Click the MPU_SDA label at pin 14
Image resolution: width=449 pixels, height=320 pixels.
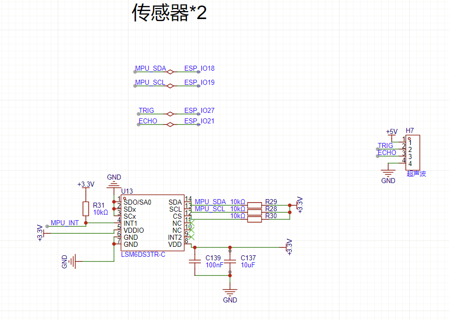pyautogui.click(x=210, y=202)
